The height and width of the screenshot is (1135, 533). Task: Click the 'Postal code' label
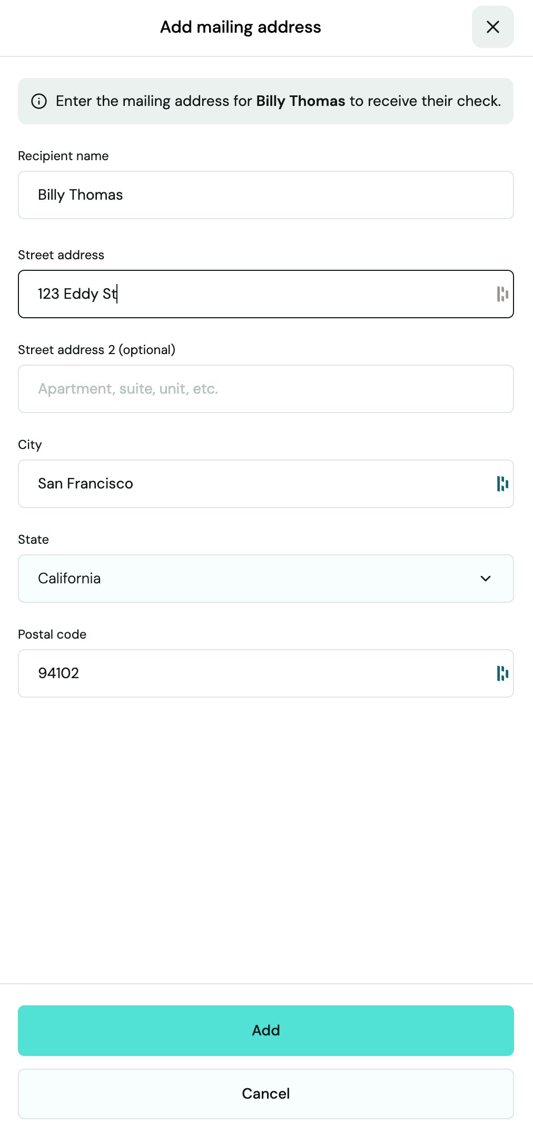tap(52, 634)
